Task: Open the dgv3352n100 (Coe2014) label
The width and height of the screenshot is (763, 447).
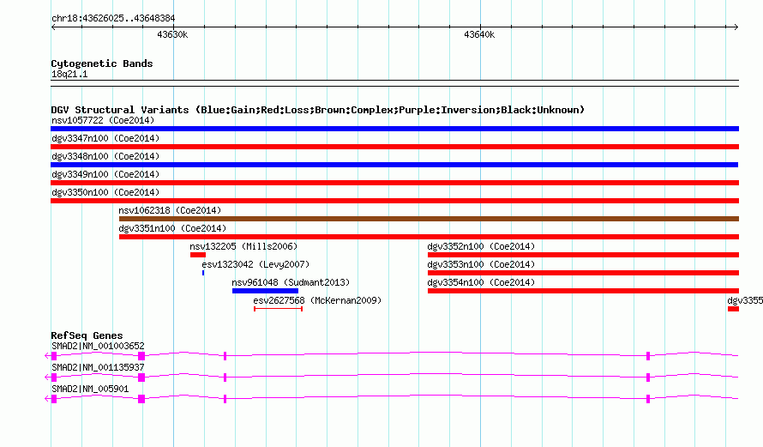Action: pyautogui.click(x=481, y=246)
